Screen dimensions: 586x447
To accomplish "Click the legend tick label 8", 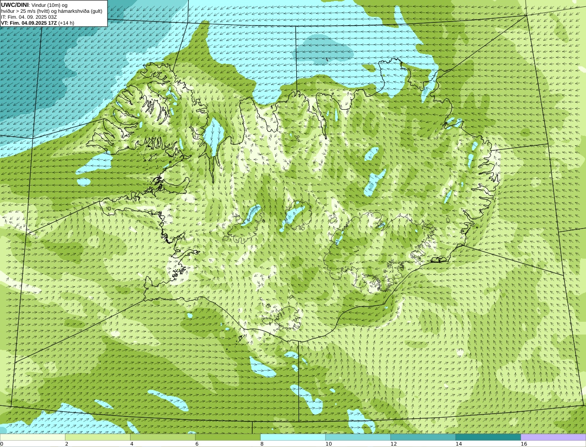I will pyautogui.click(x=262, y=444).
